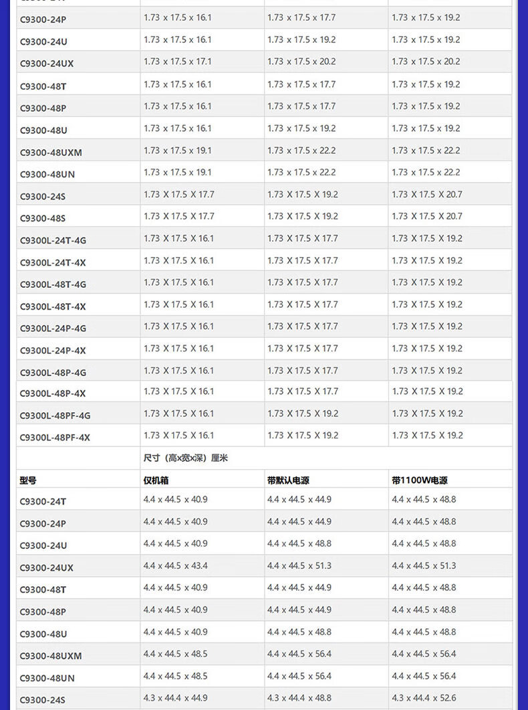Select the 4.3 x 44.4 x 44.9 cell

click(175, 698)
